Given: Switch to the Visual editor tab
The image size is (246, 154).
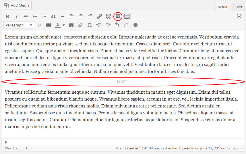Looking at the screenshot, I should click(x=223, y=7).
